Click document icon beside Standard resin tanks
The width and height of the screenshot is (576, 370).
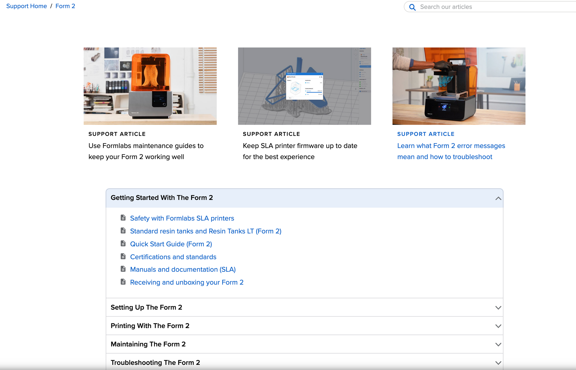click(123, 231)
